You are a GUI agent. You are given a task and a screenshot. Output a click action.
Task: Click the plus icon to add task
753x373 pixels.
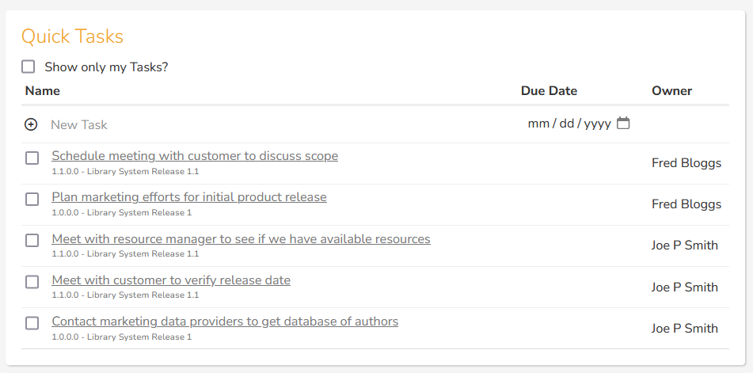click(x=31, y=124)
